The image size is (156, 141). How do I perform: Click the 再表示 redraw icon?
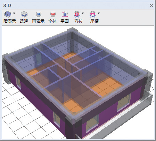coord(39,14)
